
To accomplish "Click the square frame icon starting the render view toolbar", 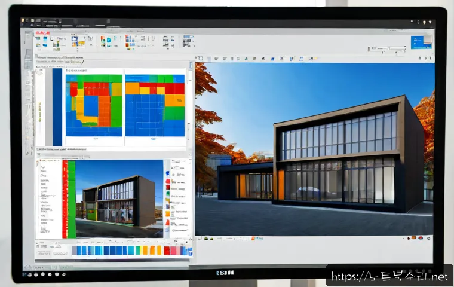I will click(200, 58).
